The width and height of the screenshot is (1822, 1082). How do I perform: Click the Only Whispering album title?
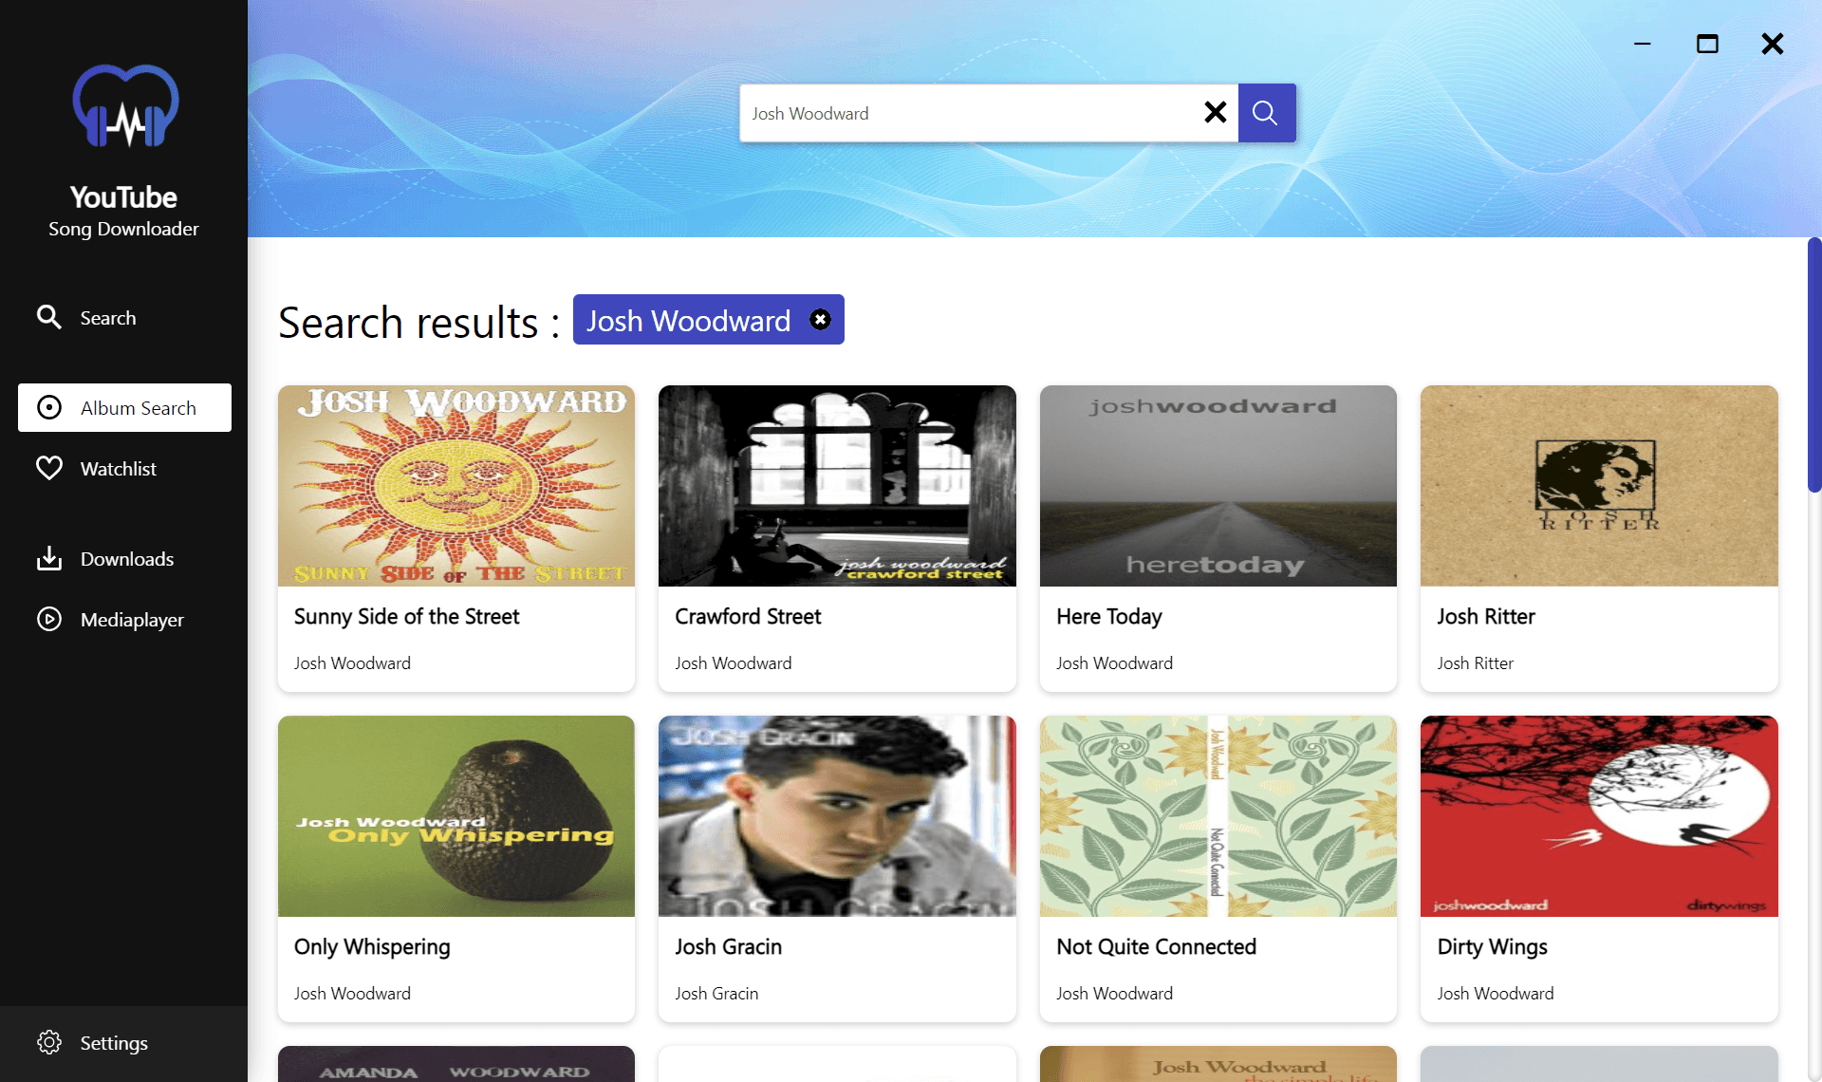[372, 947]
